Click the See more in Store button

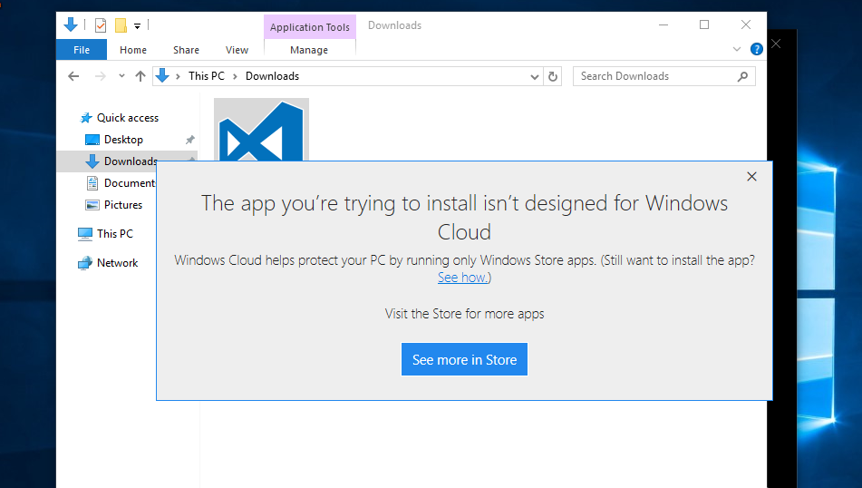464,359
